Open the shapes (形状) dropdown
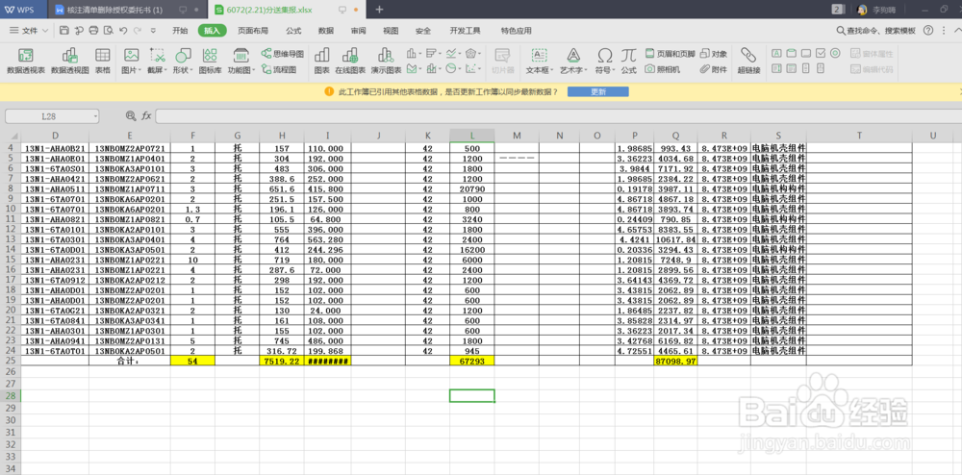 183,62
